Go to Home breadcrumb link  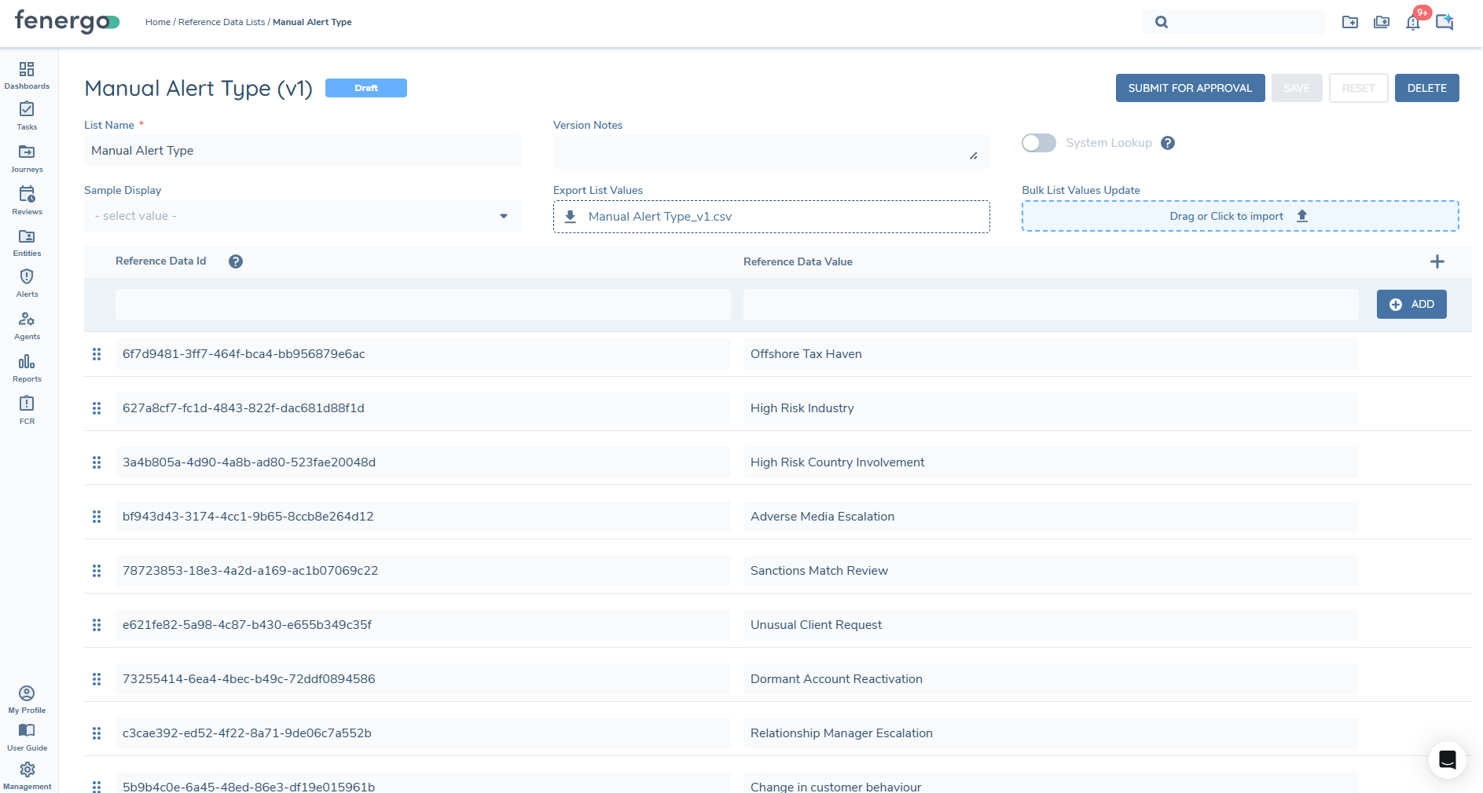(x=157, y=22)
